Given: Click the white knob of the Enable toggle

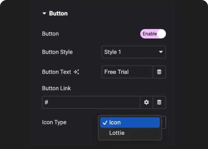Looking at the screenshot, I should (x=161, y=34).
